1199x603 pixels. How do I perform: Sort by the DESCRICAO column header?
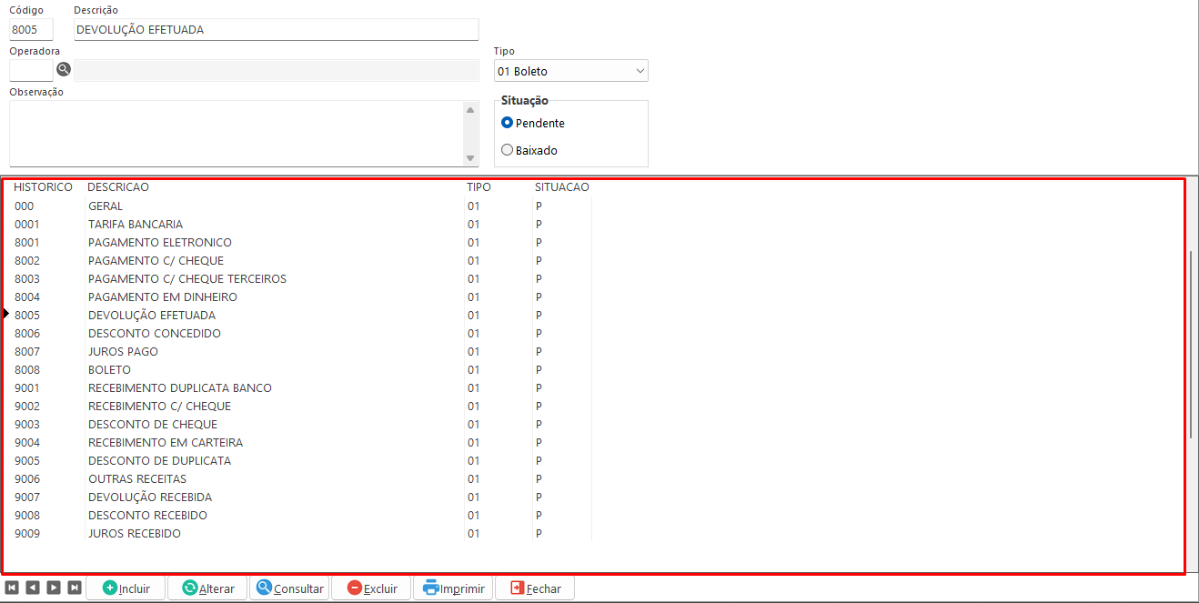coord(118,187)
